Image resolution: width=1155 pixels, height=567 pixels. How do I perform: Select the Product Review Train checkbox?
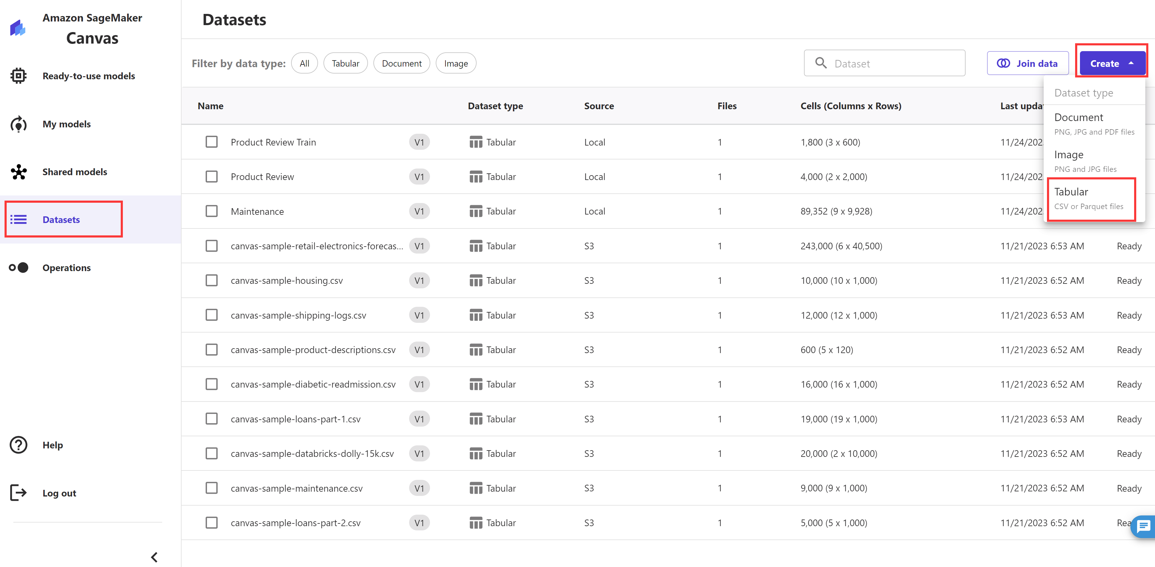click(x=211, y=142)
